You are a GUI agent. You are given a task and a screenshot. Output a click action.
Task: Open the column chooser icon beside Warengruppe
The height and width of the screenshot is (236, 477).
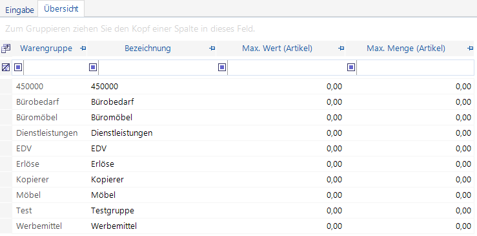pos(5,48)
